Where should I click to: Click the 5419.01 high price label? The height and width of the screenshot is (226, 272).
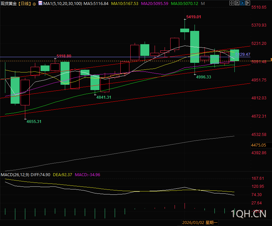click(x=194, y=17)
